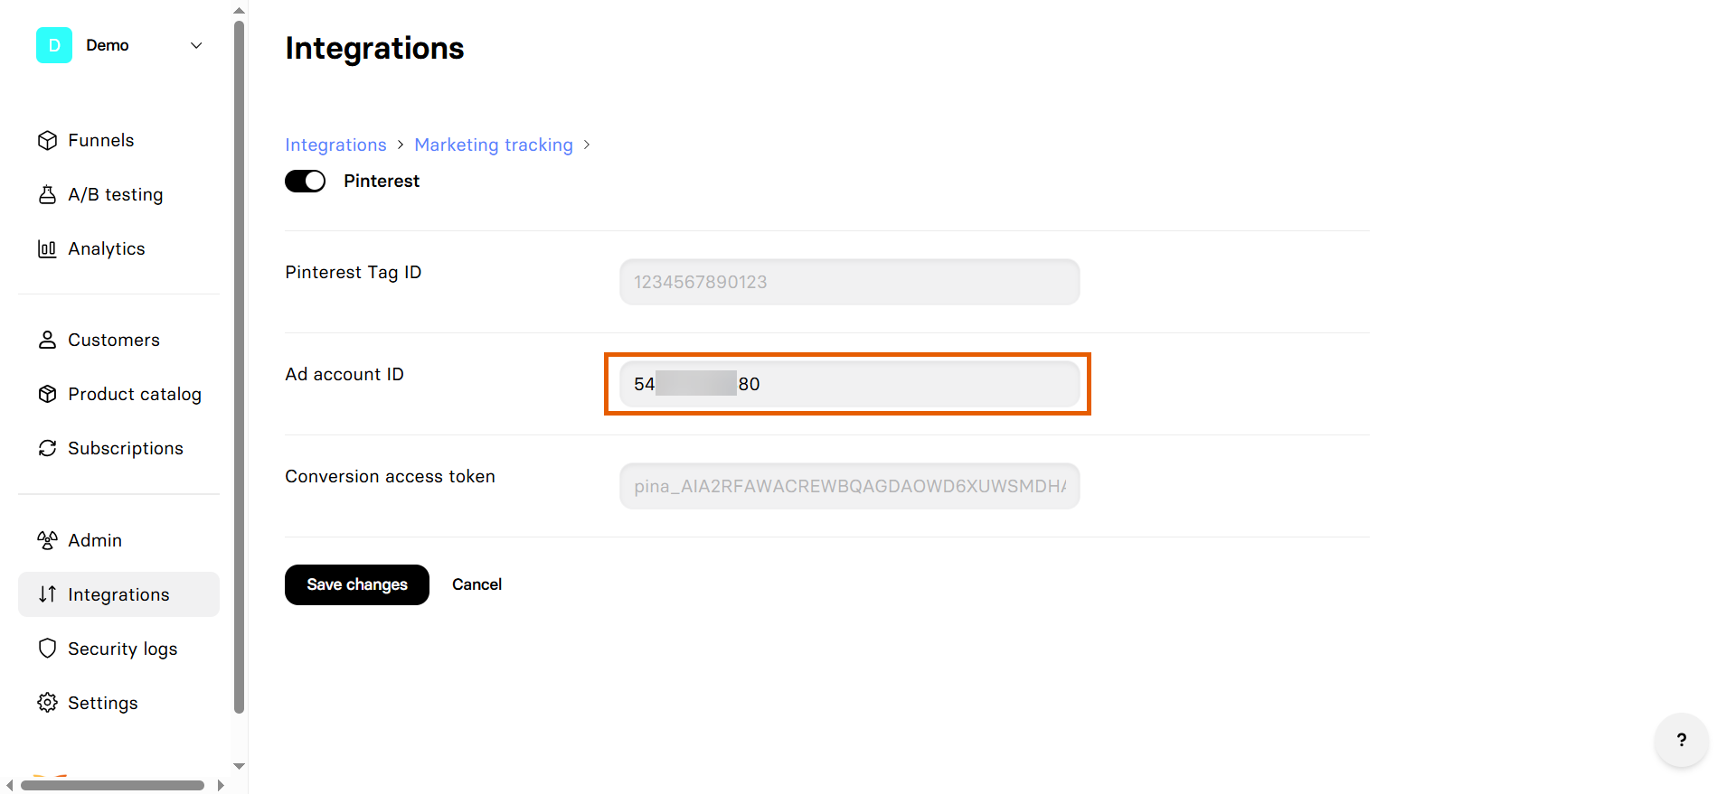Image resolution: width=1736 pixels, height=794 pixels.
Task: Open the Subscriptions menu item
Action: (118, 448)
